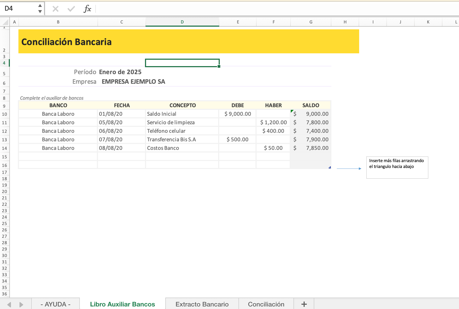Switch to the Extracto Bancario sheet

pos(202,304)
